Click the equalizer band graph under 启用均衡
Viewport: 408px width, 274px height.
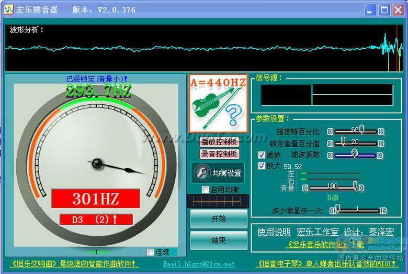click(218, 201)
